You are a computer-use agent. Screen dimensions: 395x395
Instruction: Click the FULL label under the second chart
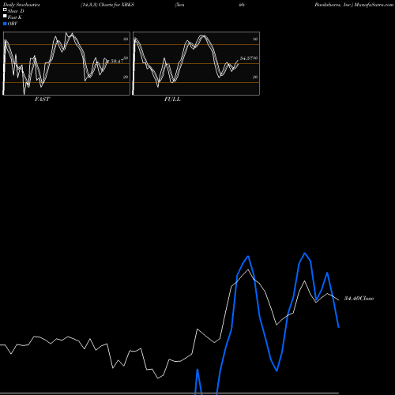[172, 100]
